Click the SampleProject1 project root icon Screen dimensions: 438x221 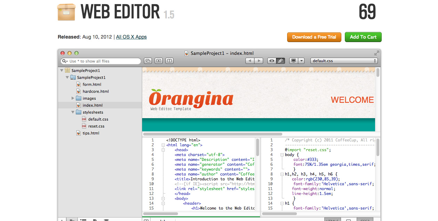coord(67,71)
